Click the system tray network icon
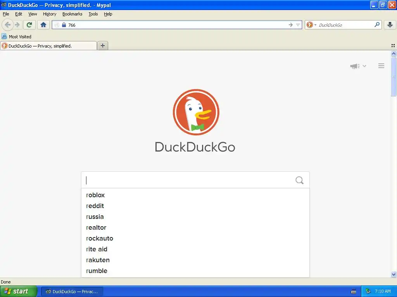397x297 pixels. tap(368, 292)
